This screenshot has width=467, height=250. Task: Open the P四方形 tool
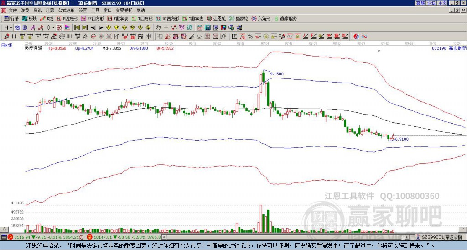(x=67, y=18)
